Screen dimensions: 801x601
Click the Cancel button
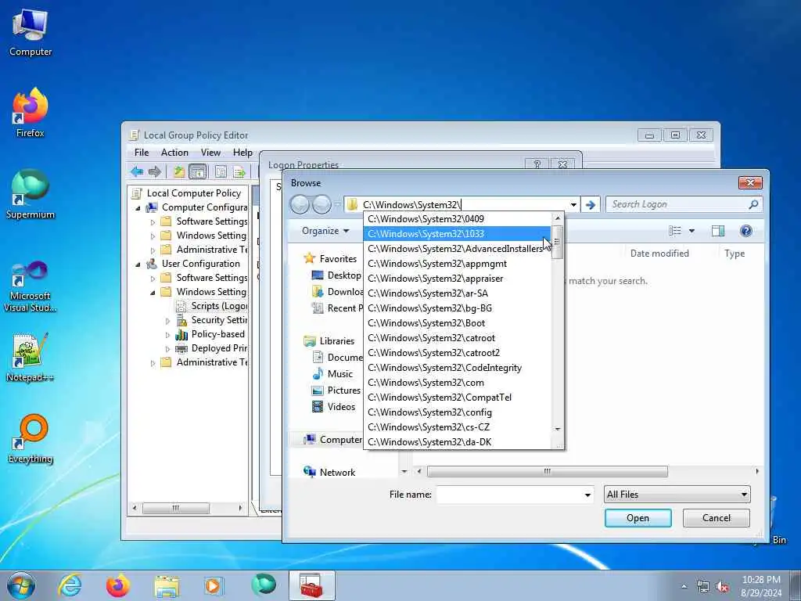pyautogui.click(x=717, y=518)
